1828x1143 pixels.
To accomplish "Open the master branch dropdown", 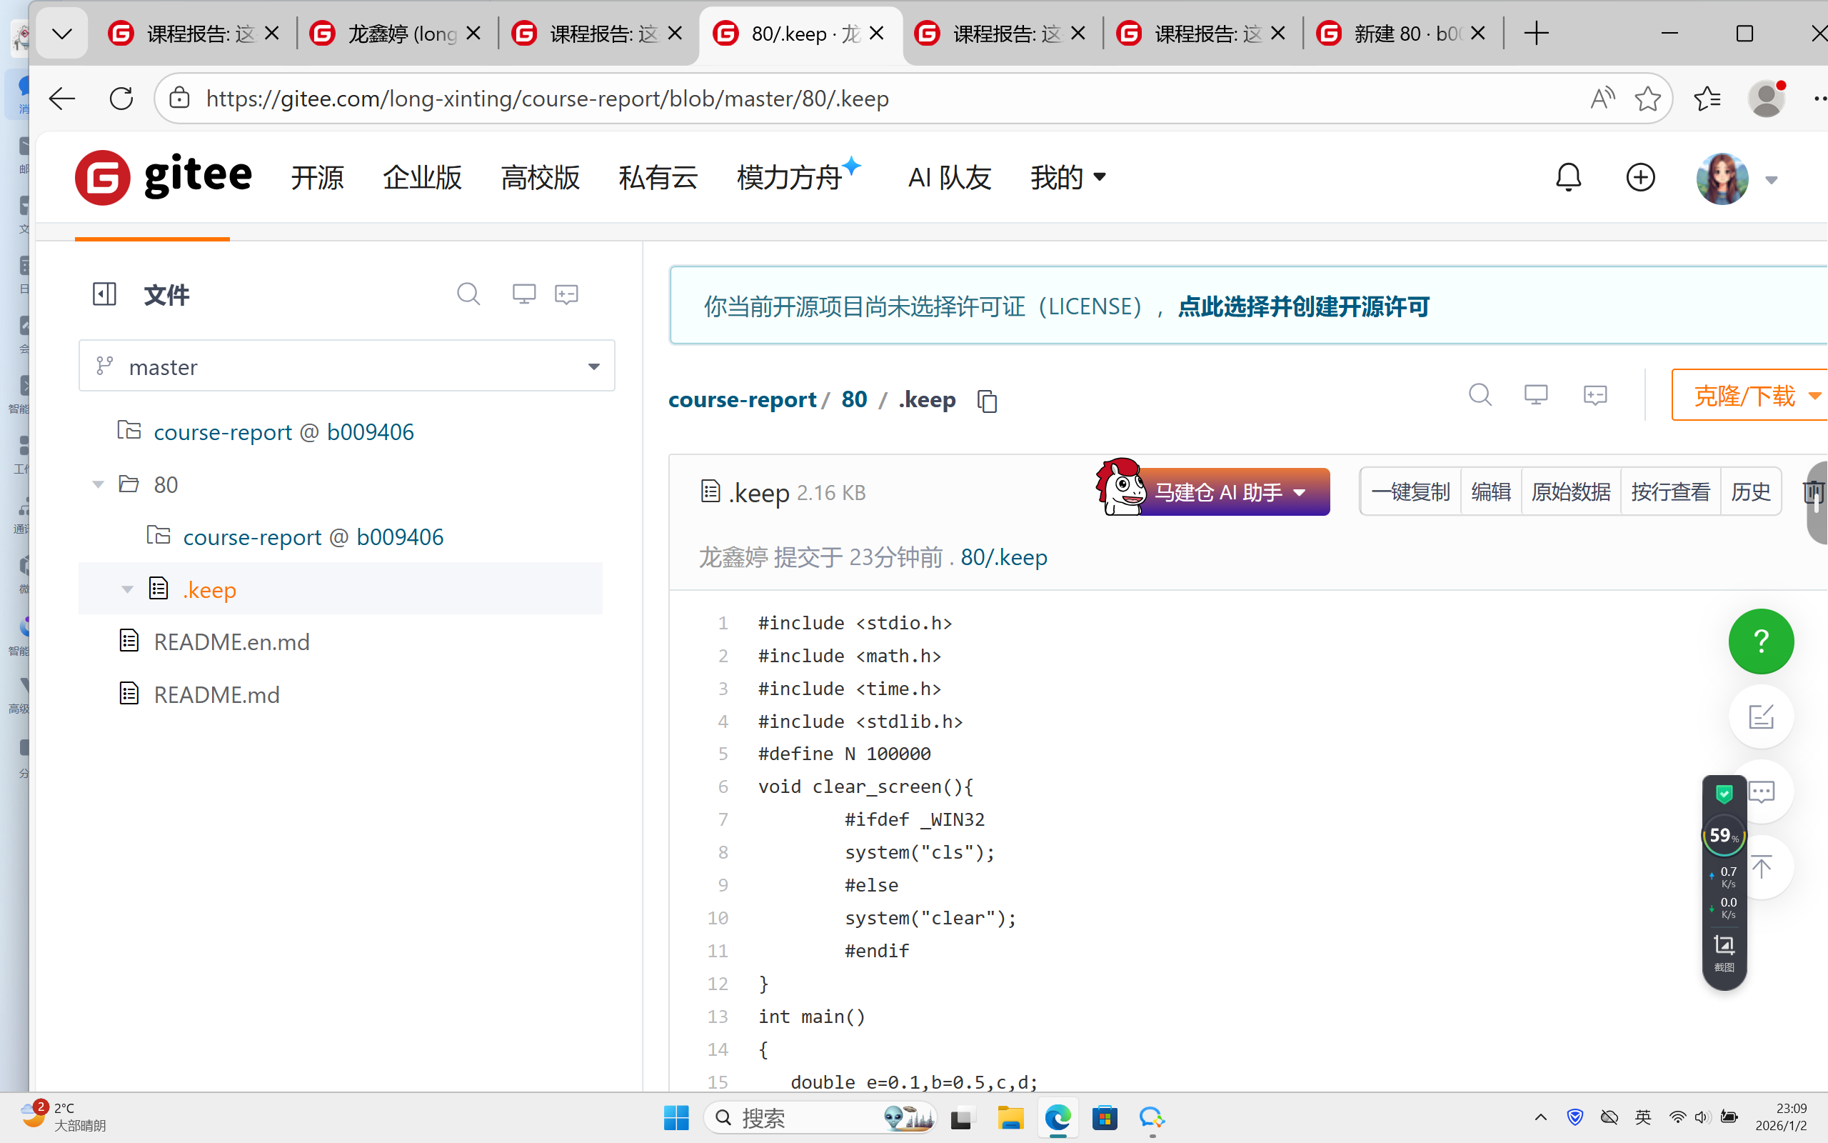I will point(347,366).
